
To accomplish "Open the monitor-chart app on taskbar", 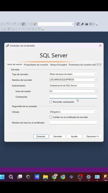I will click(97, 177).
